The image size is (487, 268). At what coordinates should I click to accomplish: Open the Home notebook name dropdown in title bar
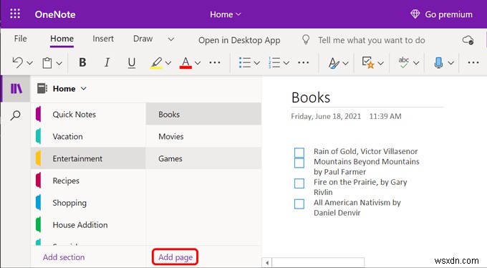click(x=225, y=14)
